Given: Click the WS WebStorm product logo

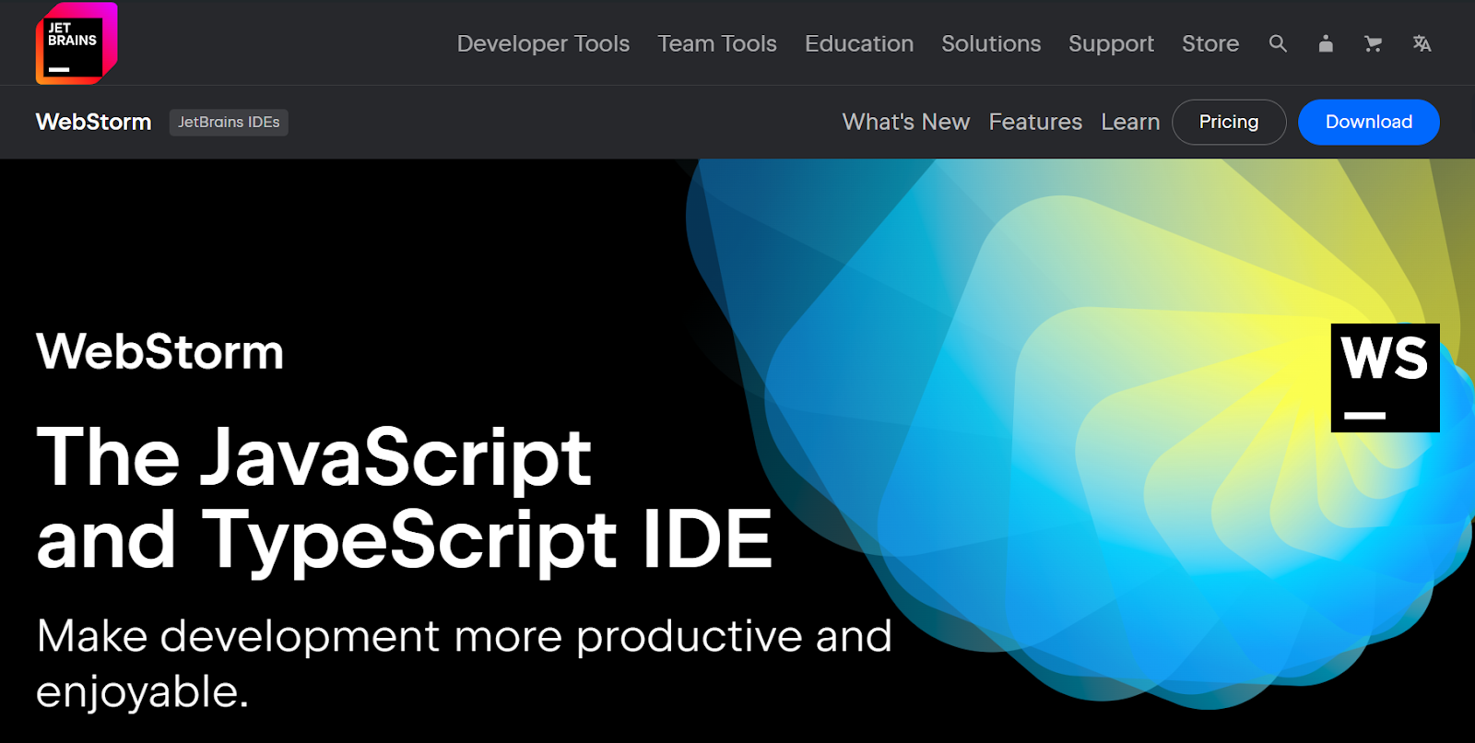Looking at the screenshot, I should click(1386, 378).
